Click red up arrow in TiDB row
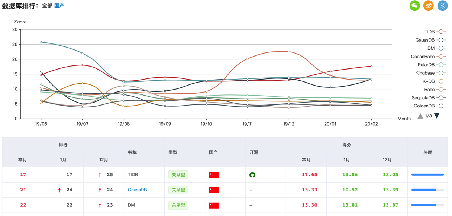 [100, 175]
